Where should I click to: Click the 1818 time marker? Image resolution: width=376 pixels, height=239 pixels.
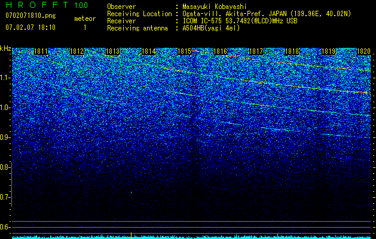tap(292, 51)
